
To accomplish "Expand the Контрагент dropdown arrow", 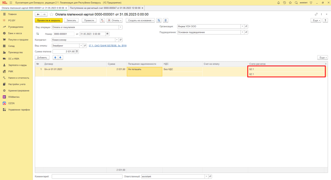I will [x=117, y=40].
